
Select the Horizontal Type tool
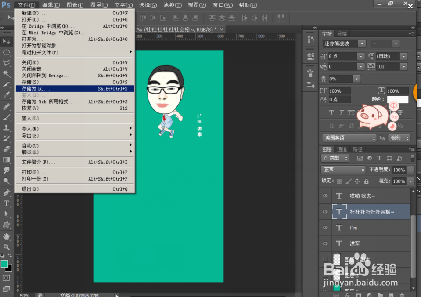click(7, 203)
